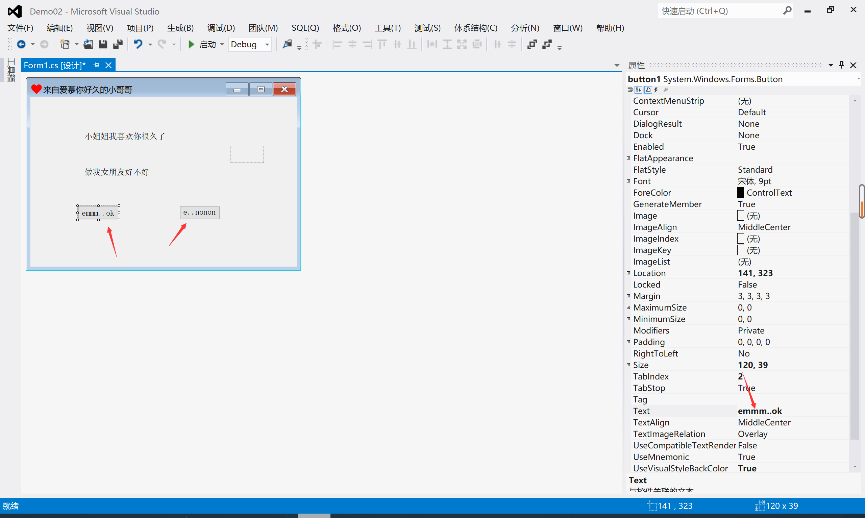Open the New Project dropdown arrow

pos(76,44)
